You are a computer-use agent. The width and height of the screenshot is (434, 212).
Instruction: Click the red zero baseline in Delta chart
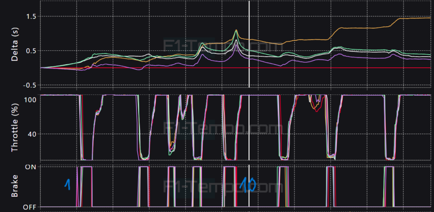(339, 68)
